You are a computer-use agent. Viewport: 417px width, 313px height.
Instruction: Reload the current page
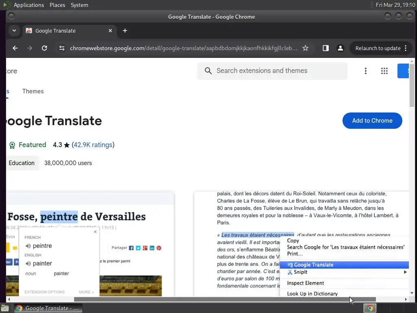pyautogui.click(x=44, y=48)
